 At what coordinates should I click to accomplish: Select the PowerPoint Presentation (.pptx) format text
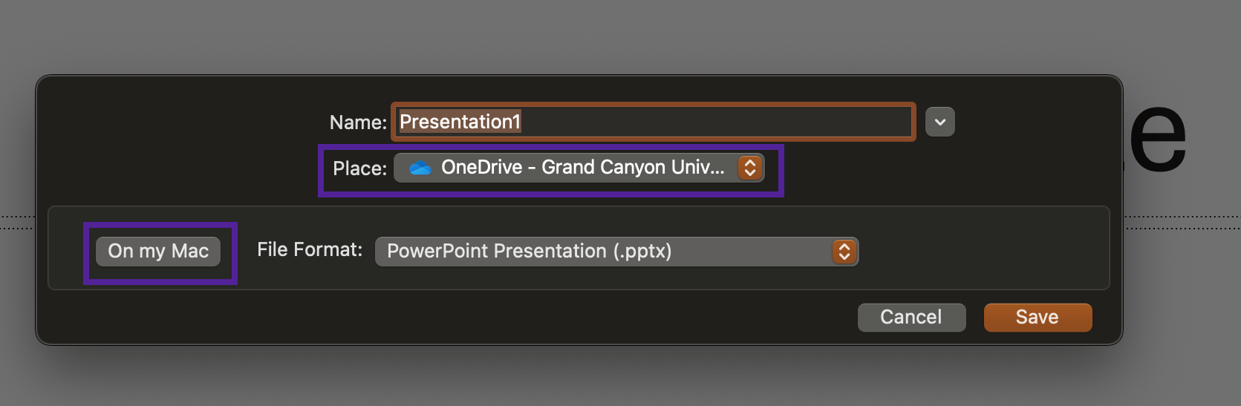tap(529, 252)
